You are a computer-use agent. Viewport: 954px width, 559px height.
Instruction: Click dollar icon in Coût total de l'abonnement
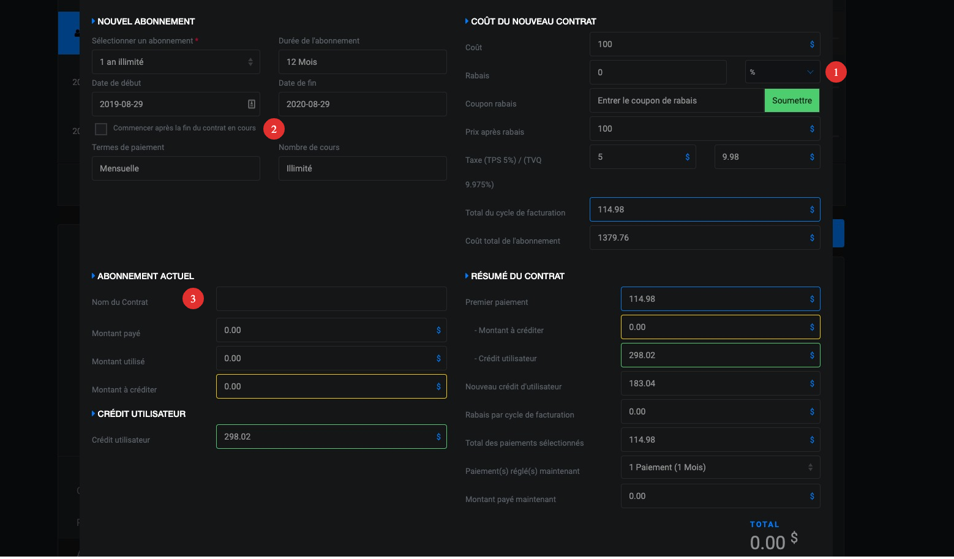point(812,238)
